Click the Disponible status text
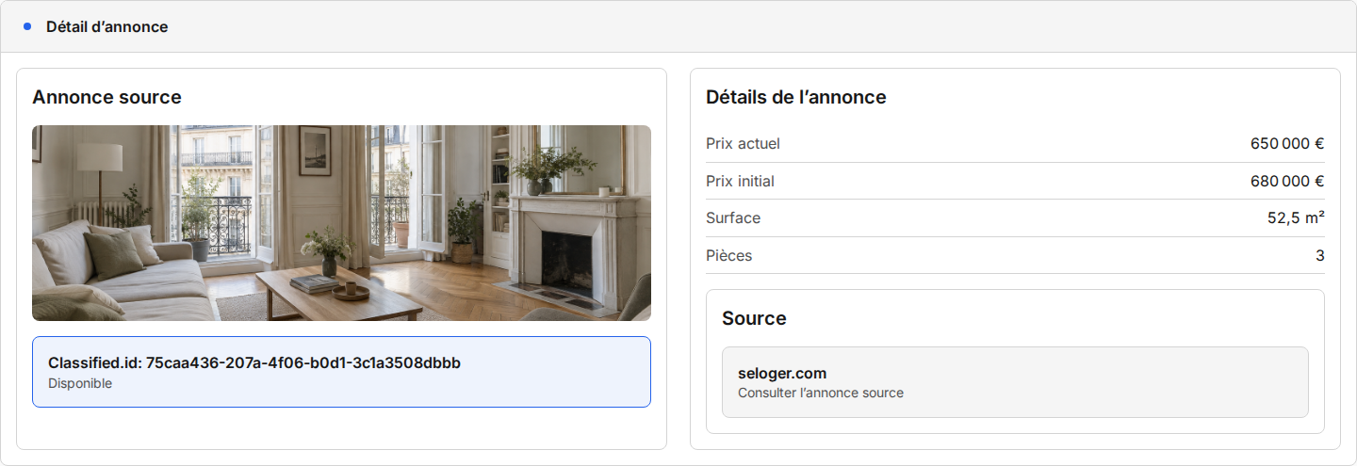 click(x=80, y=383)
